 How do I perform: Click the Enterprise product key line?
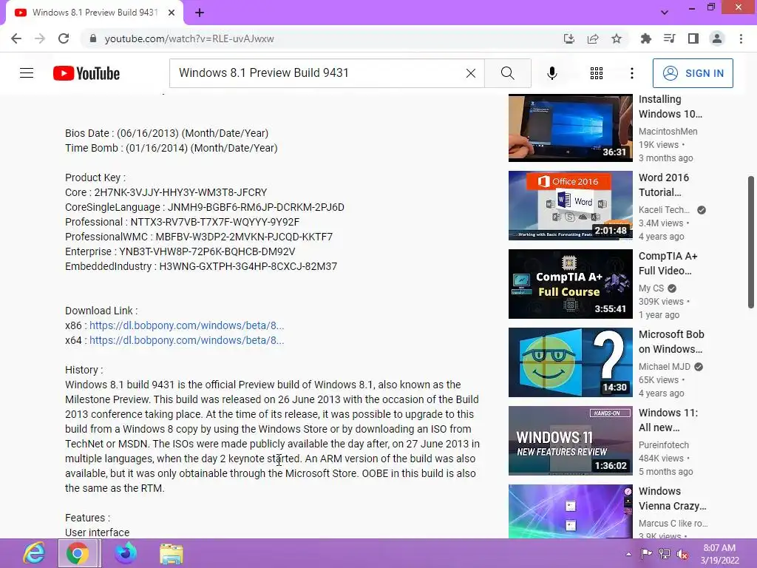point(180,251)
